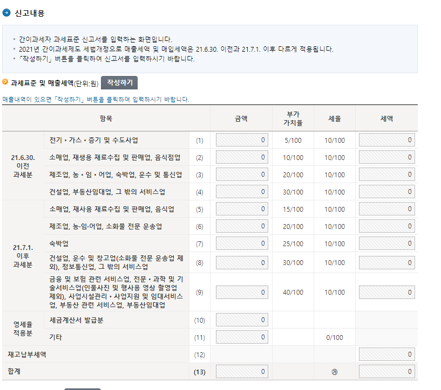Click 금액 input for 기타 row (11)

pos(241,337)
